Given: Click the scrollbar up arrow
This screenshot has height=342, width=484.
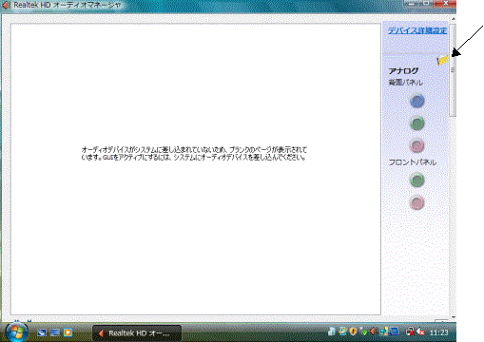Looking at the screenshot, I should (x=454, y=19).
